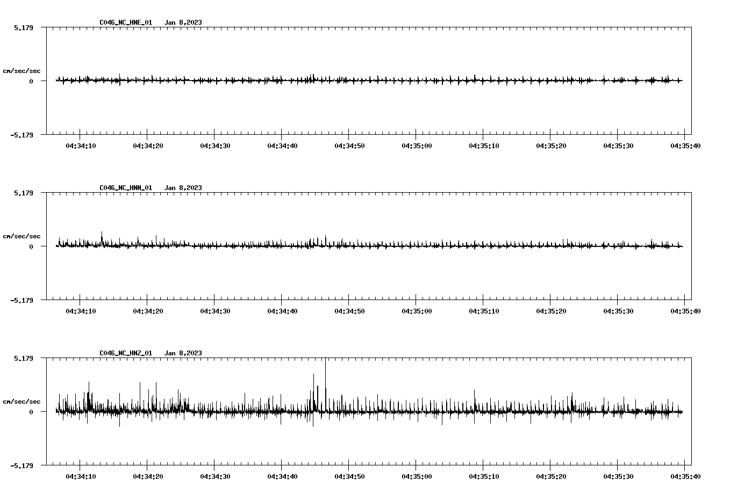Click the 04:35:00 label under middle plot
This screenshot has height=496, width=730.
click(x=417, y=310)
